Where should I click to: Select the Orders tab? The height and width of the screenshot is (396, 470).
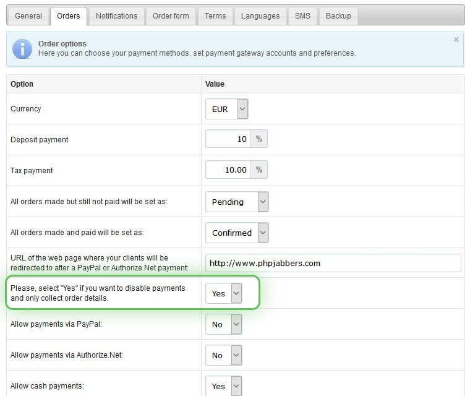click(x=69, y=16)
